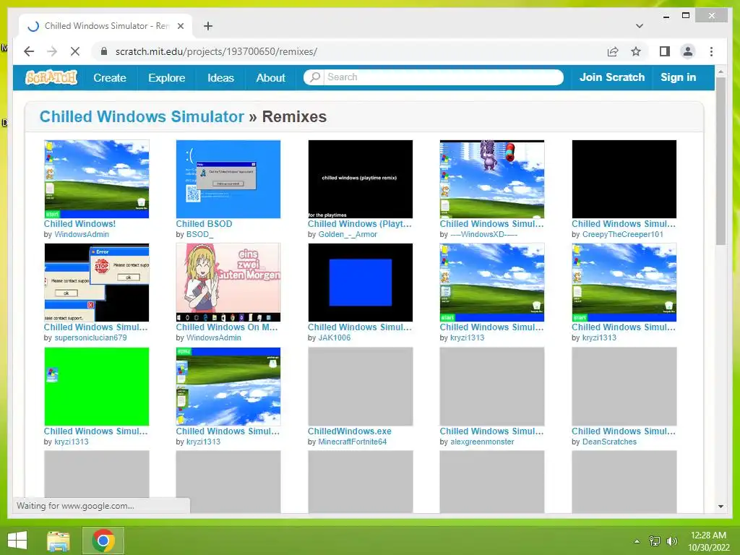740x555 pixels.
Task: Click Sign in
Action: [x=678, y=77]
